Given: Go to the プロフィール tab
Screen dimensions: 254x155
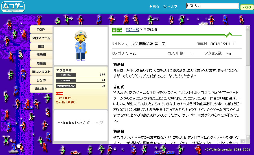Looking at the screenshot, I should 41,38.
